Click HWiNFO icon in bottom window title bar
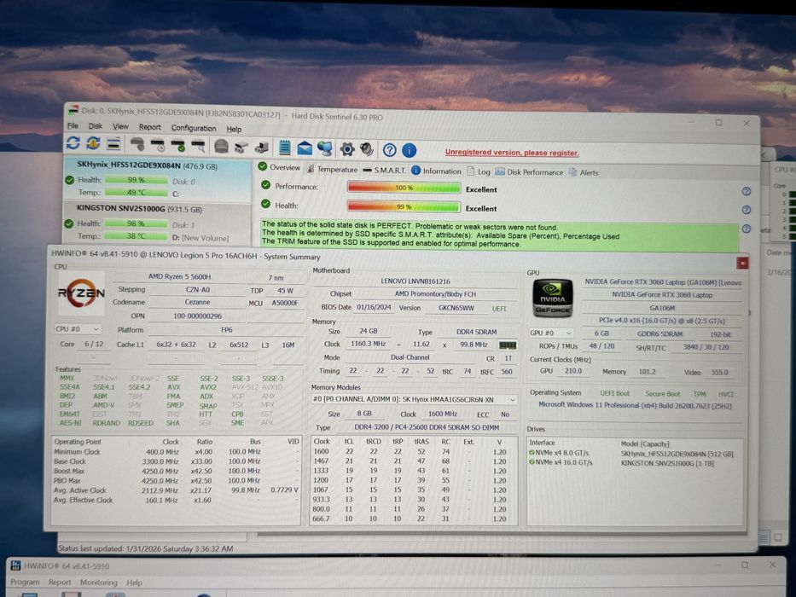The height and width of the screenshot is (597, 796). point(15,565)
